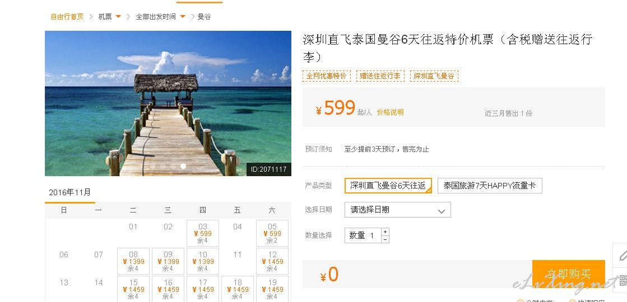
Task: Click the 曼谷 breadcrumb item
Action: pyautogui.click(x=204, y=17)
